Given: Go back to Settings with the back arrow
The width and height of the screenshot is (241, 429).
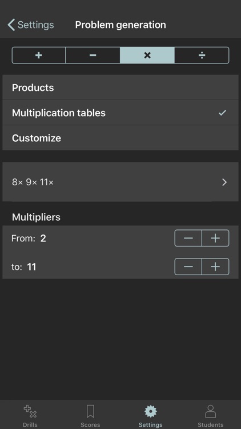Looking at the screenshot, I should (11, 25).
